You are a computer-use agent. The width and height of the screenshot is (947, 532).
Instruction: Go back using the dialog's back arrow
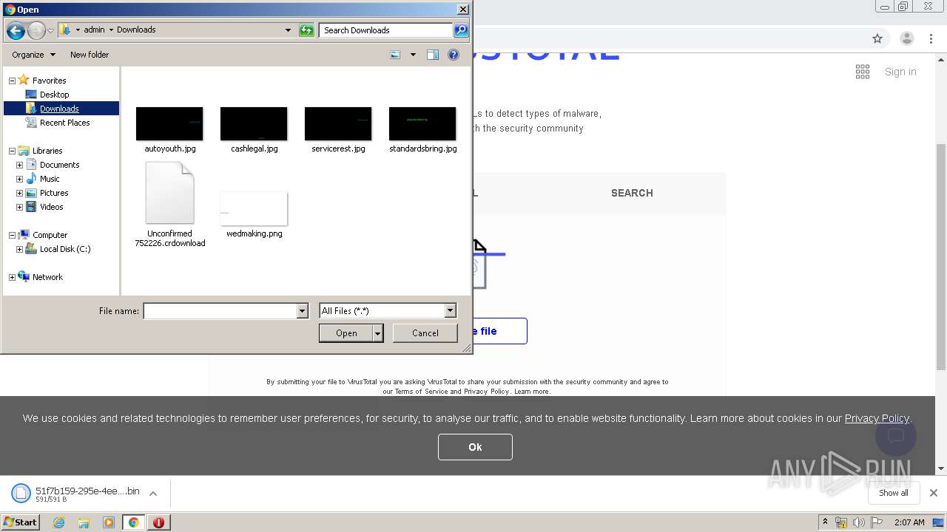pos(16,30)
